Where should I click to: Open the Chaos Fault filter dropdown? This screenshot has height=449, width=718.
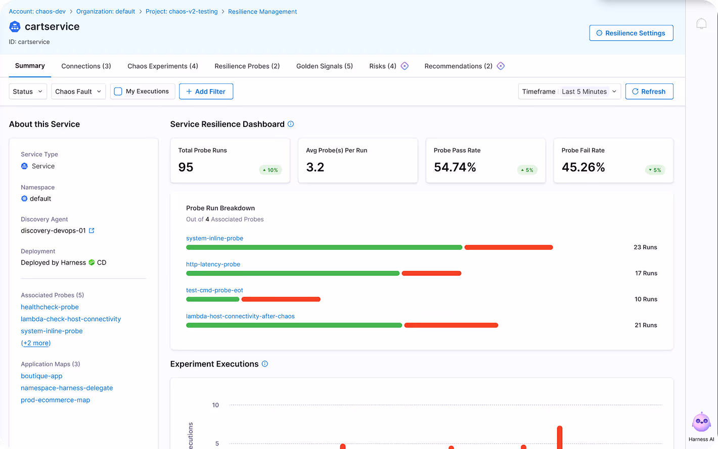point(78,92)
